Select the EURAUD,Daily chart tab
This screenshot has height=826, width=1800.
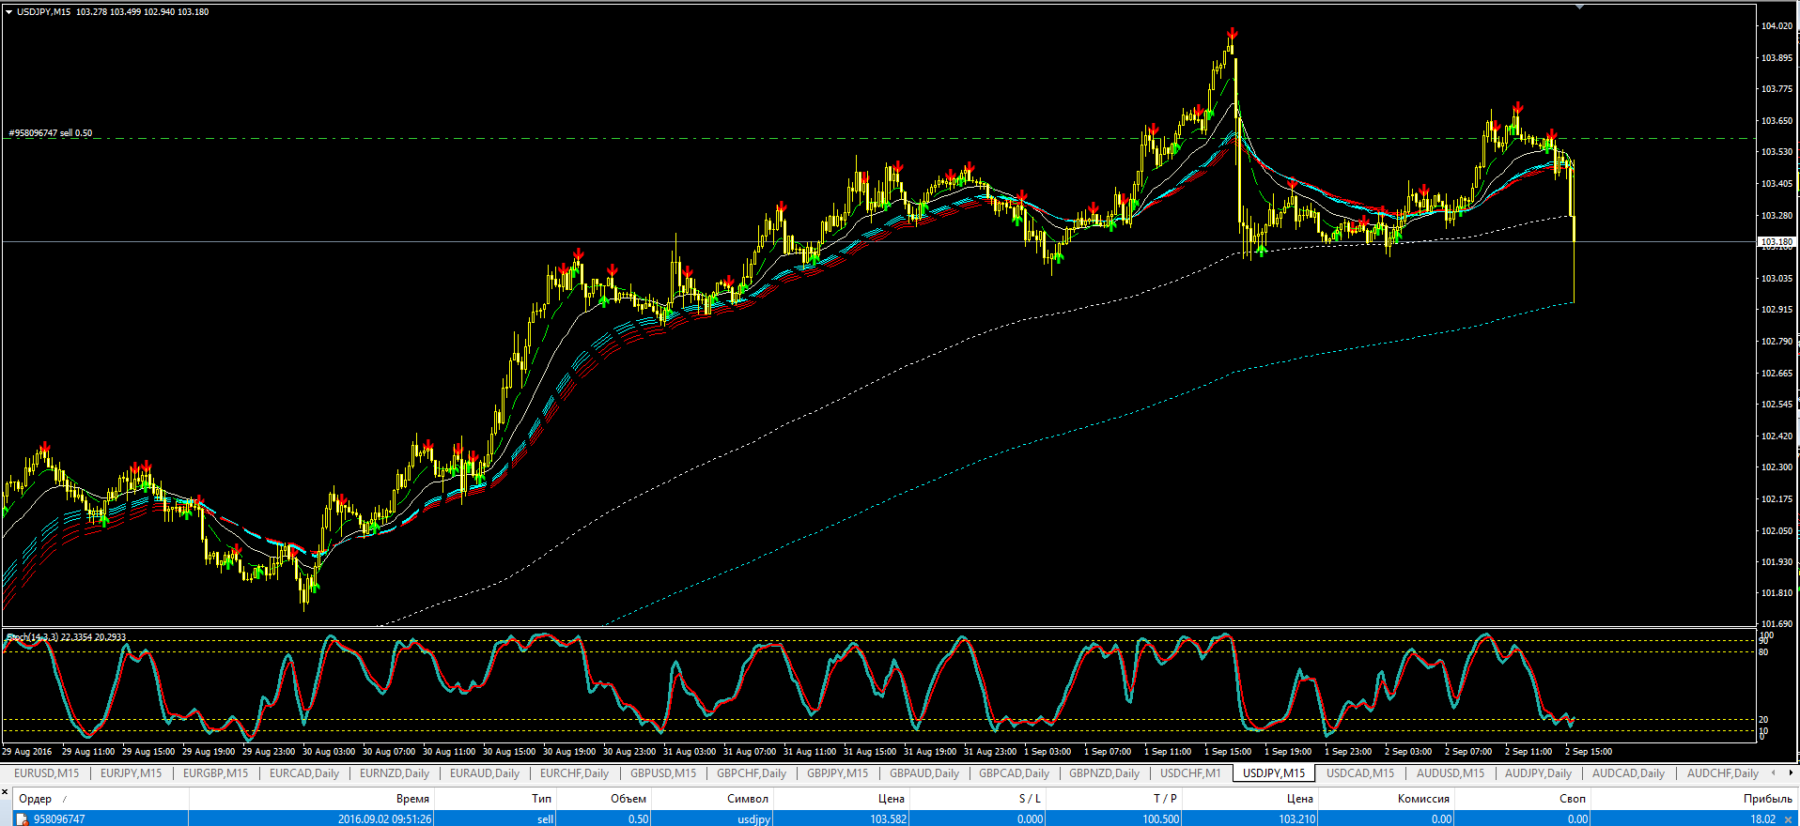point(485,773)
